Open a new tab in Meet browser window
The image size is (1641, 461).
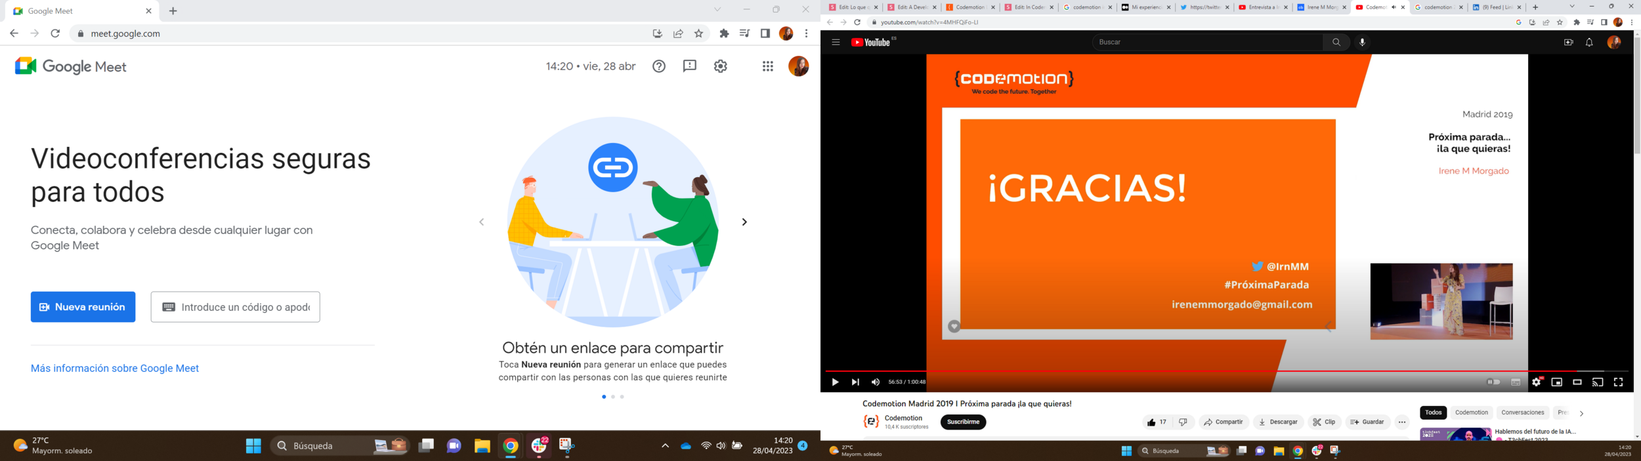coord(173,11)
